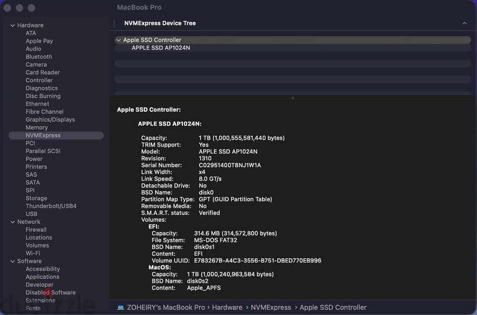Click the MacBook Pro window title
This screenshot has width=477, height=315.
click(139, 7)
